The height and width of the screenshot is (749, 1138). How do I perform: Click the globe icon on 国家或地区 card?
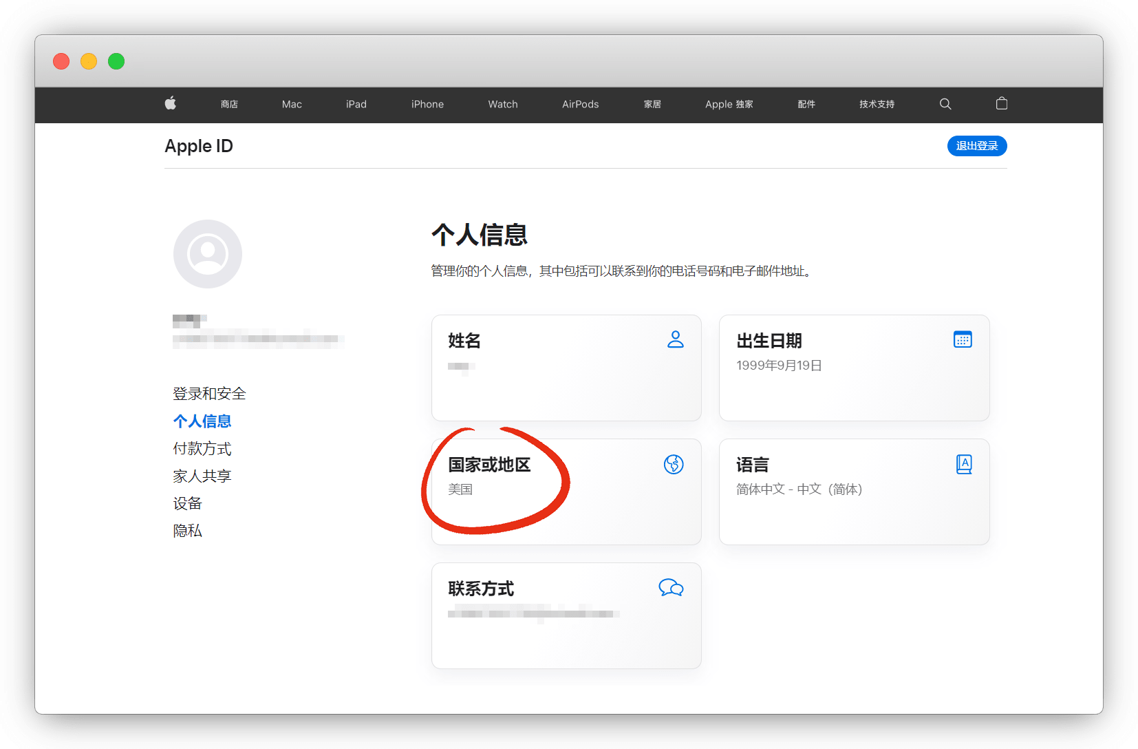pos(674,465)
